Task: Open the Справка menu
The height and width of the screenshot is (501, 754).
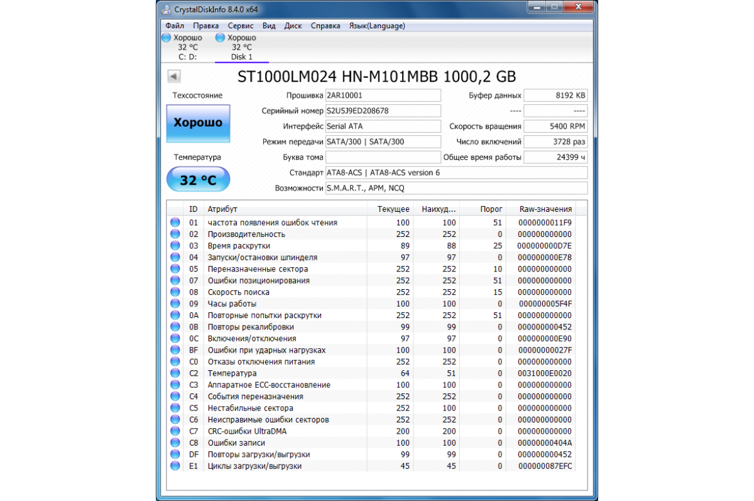Action: pos(325,26)
